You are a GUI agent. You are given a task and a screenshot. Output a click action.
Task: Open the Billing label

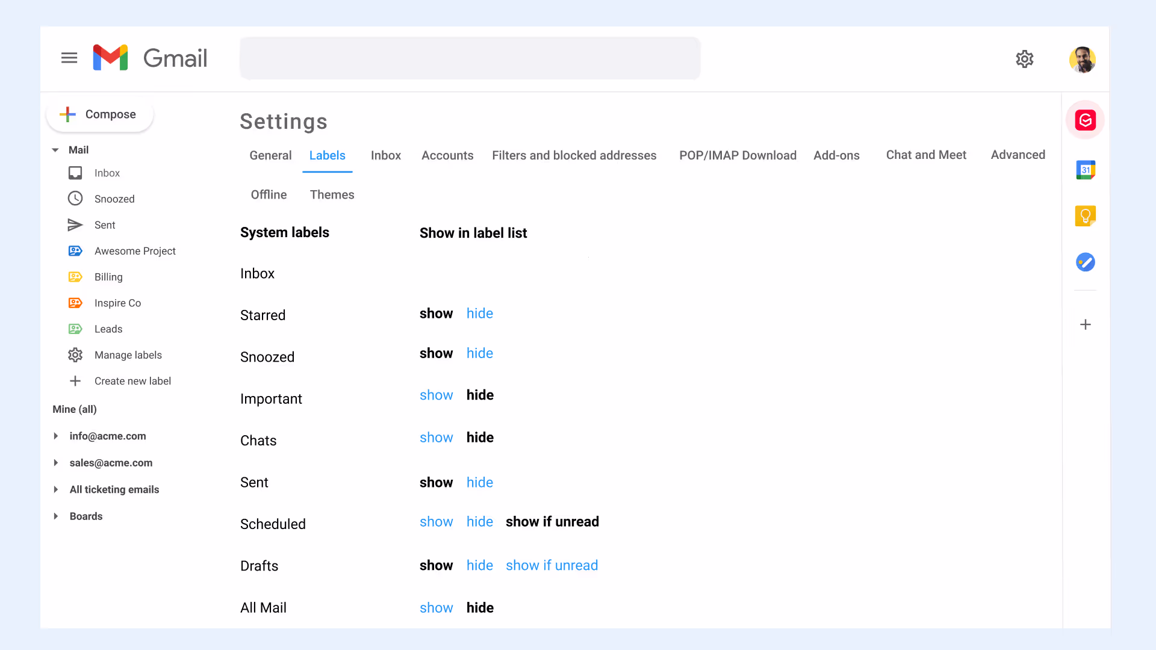108,277
